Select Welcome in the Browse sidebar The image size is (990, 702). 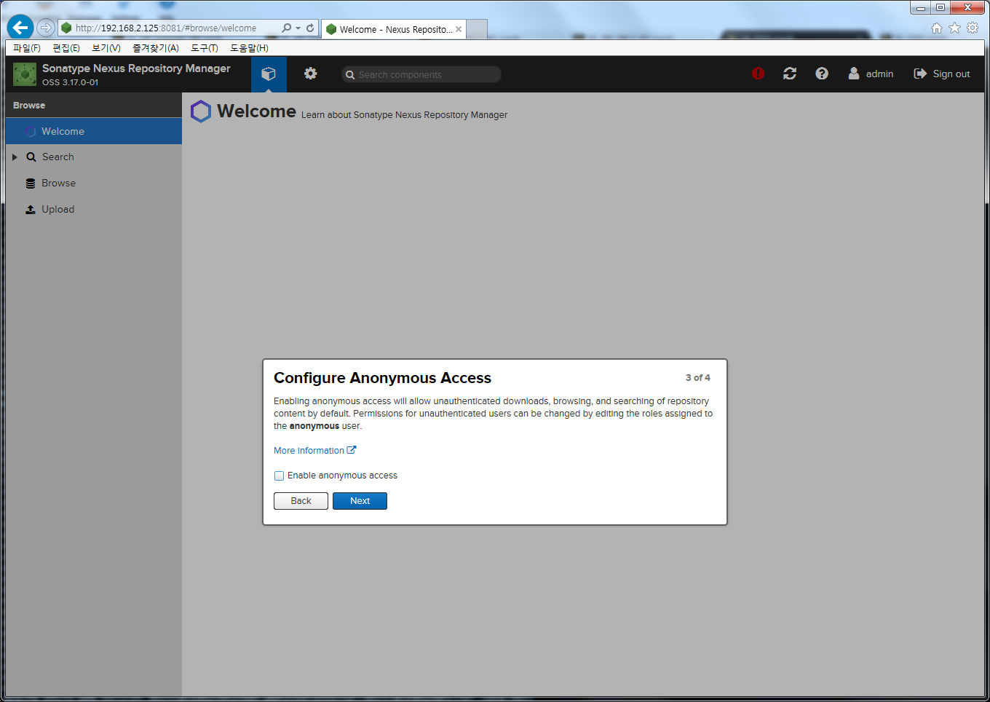(93, 131)
